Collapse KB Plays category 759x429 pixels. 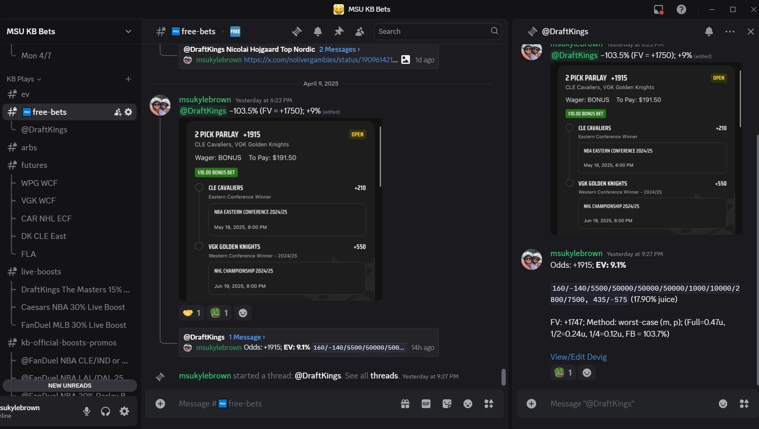point(24,79)
